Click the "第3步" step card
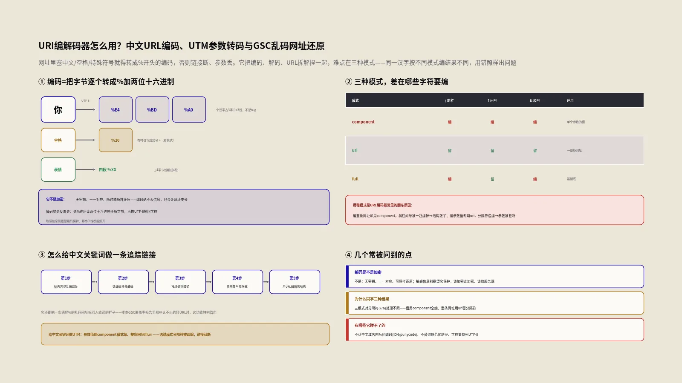This screenshot has width=682, height=383. [x=180, y=282]
